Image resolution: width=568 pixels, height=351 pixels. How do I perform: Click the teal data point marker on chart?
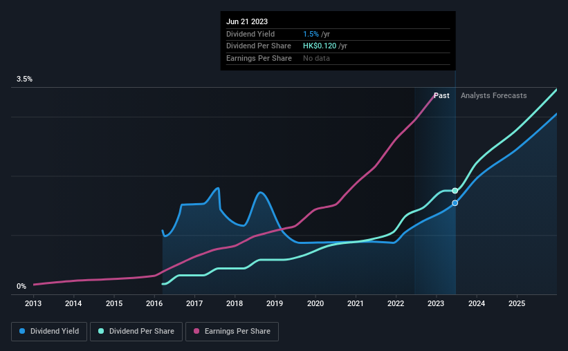click(455, 191)
